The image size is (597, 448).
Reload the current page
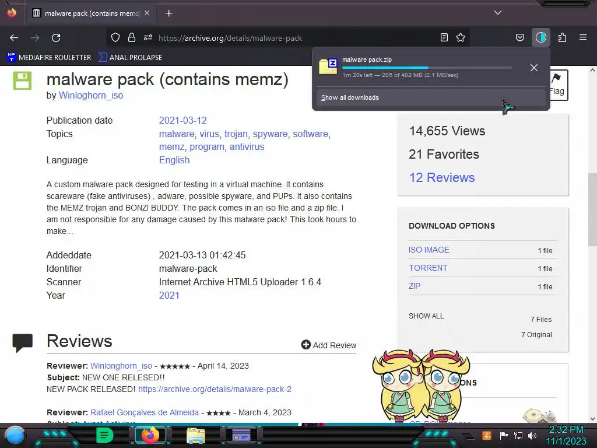[x=56, y=38]
